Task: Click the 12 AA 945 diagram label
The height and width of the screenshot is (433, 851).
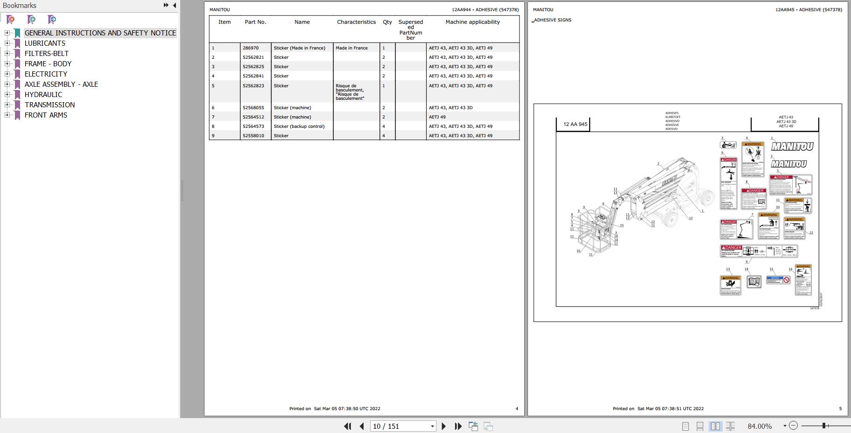Action: tap(576, 124)
